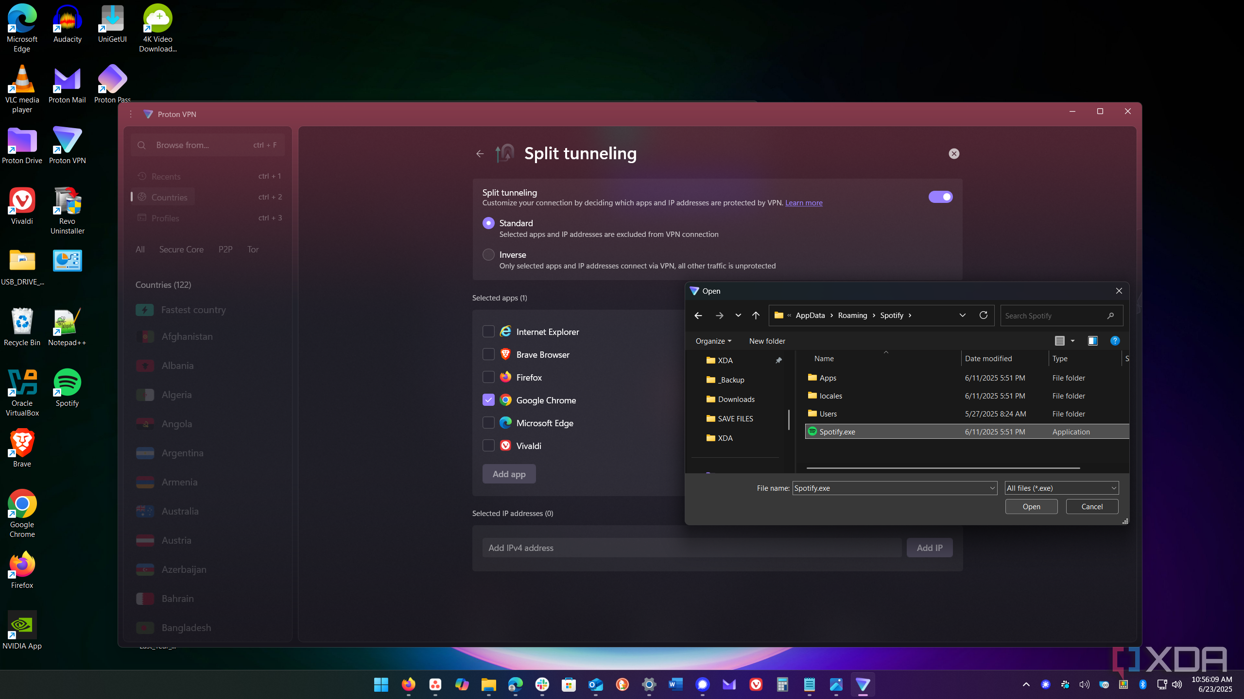This screenshot has height=699, width=1244.
Task: Select the Inverse split tunneling mode
Action: (488, 255)
